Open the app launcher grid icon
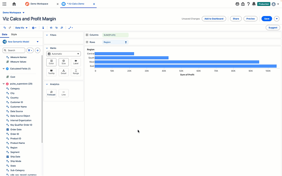This screenshot has height=176, width=282. tap(4, 4)
